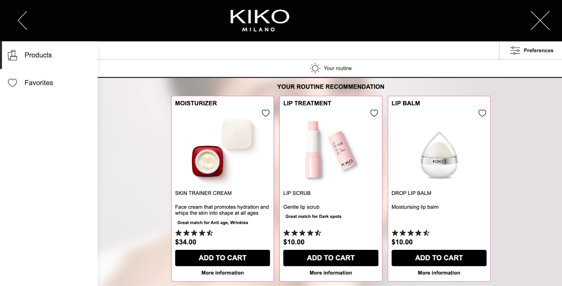The width and height of the screenshot is (562, 286).
Task: Open the Preferences sliders icon
Action: 515,50
